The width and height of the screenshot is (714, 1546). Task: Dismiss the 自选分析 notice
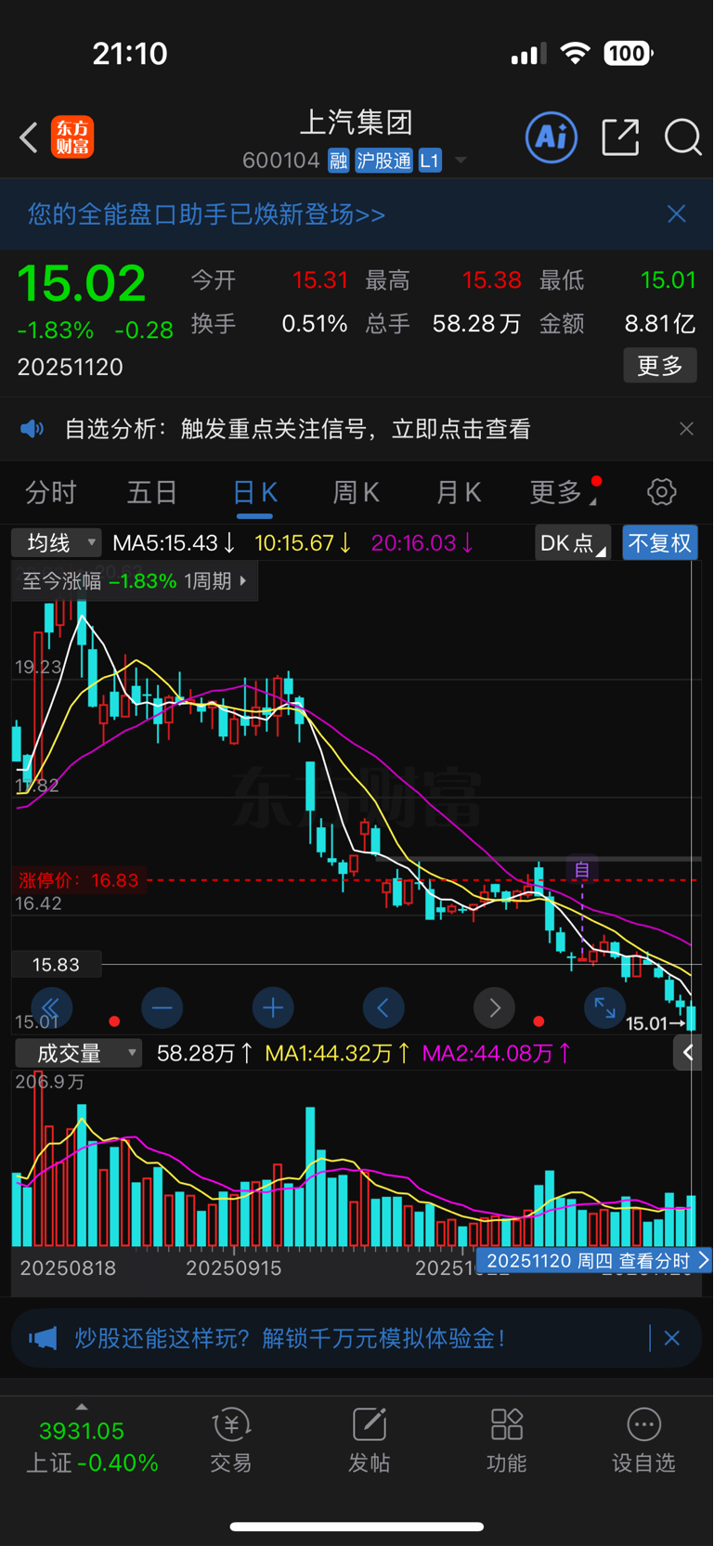click(x=686, y=429)
